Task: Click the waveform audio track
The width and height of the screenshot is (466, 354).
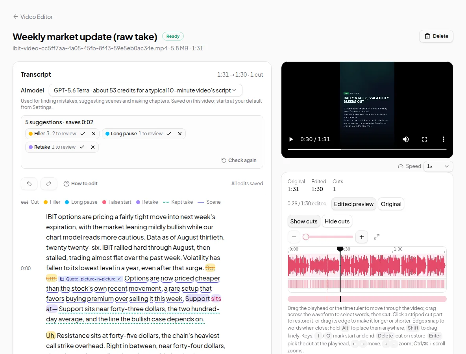Action: click(x=367, y=265)
